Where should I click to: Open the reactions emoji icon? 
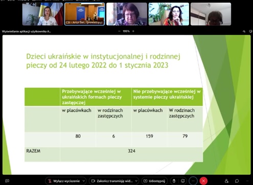[183, 181]
